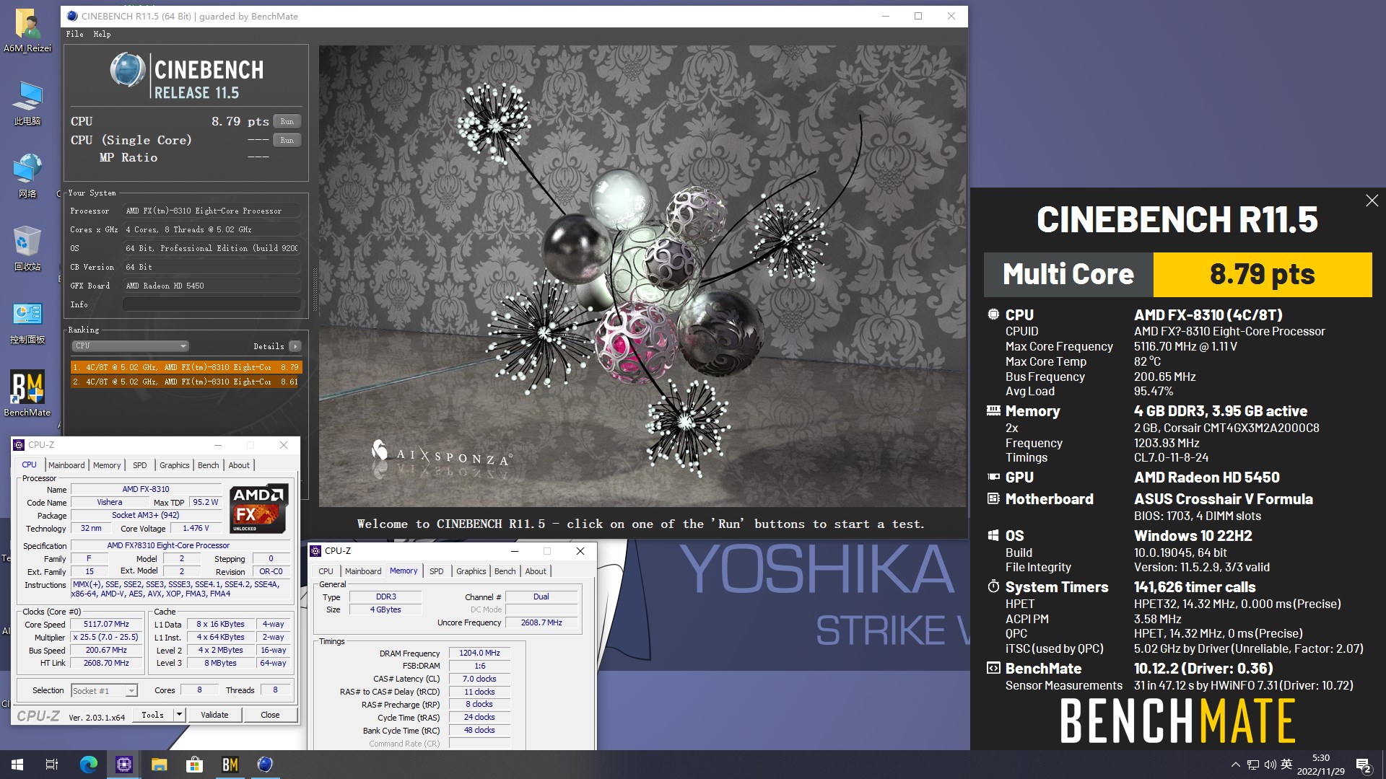
Task: Click the BenchMate CPU section icon
Action: (993, 314)
